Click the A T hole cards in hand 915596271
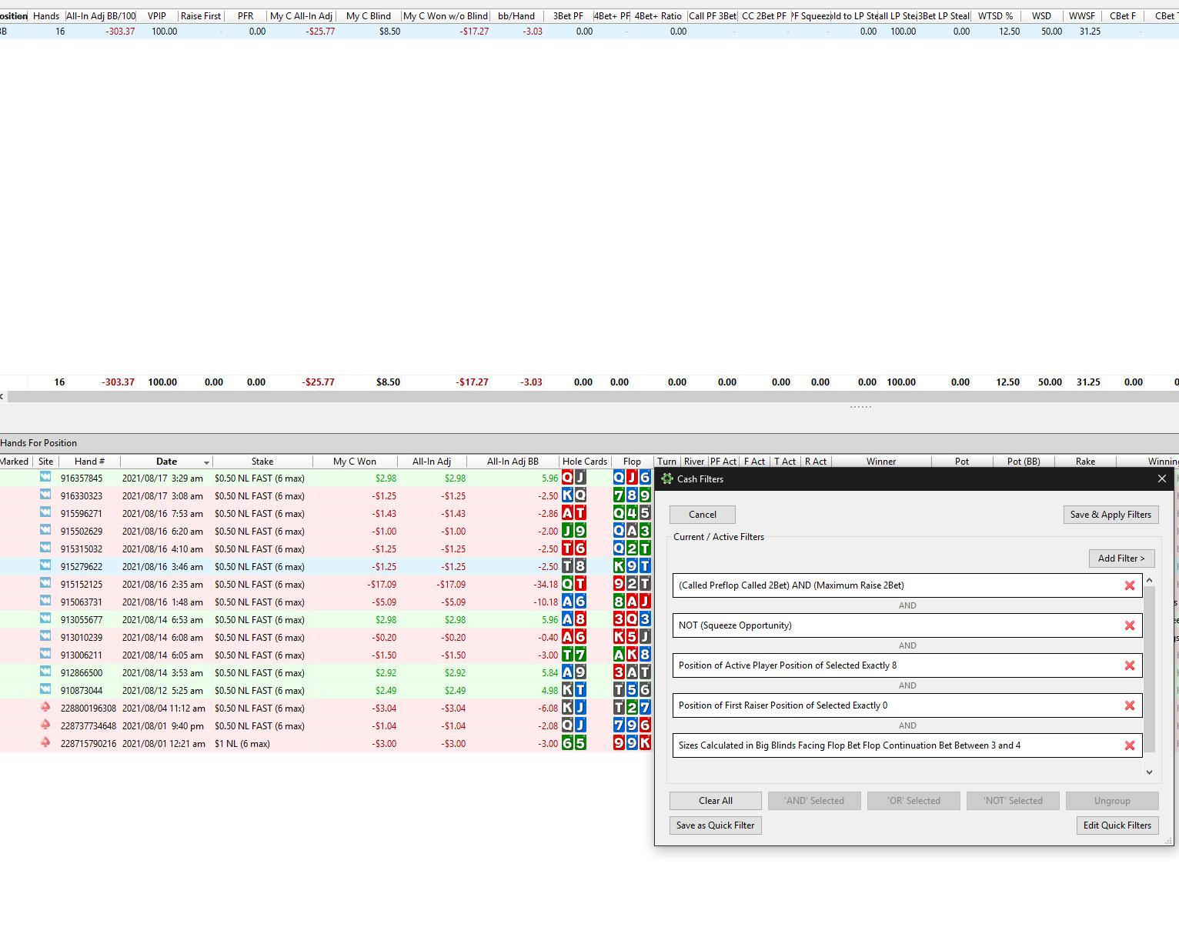The image size is (1179, 927). pos(574,513)
